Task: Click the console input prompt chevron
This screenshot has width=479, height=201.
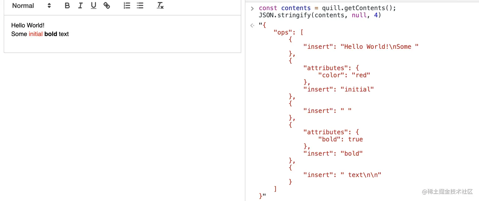Action: tap(252, 8)
